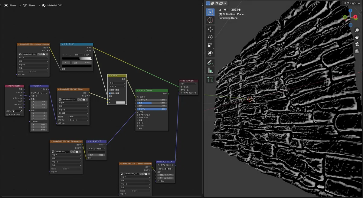Expand スペキュラー panel in Principled BSDF
The width and height of the screenshot is (363, 198).
(x=143, y=117)
